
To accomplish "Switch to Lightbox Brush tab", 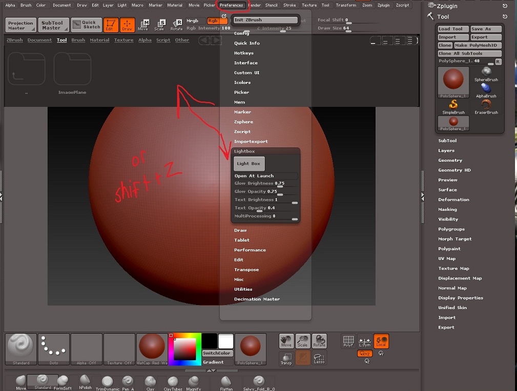I will point(78,40).
